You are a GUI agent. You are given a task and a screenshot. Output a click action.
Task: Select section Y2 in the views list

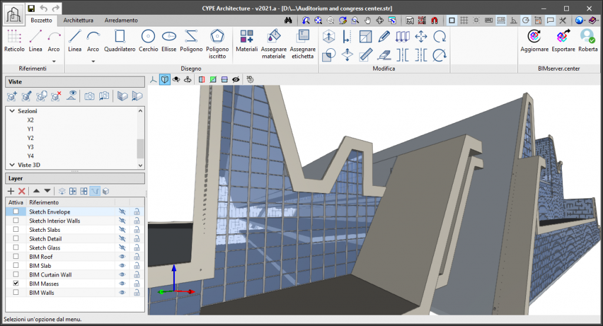tap(31, 138)
